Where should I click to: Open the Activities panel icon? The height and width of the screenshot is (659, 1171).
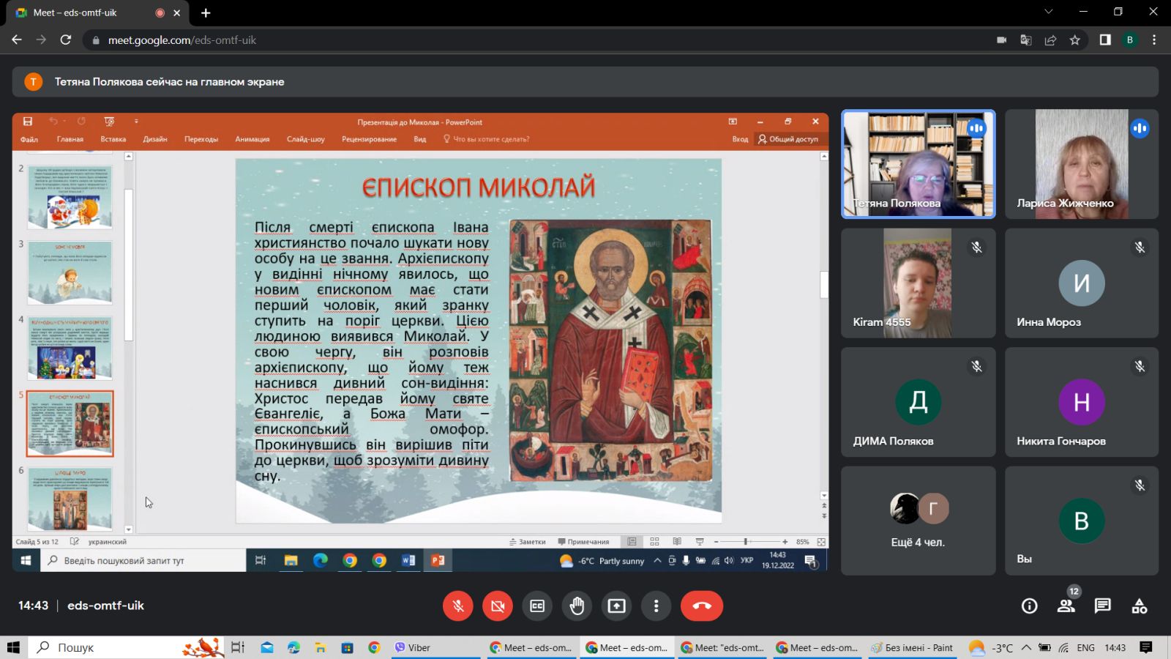1139,606
